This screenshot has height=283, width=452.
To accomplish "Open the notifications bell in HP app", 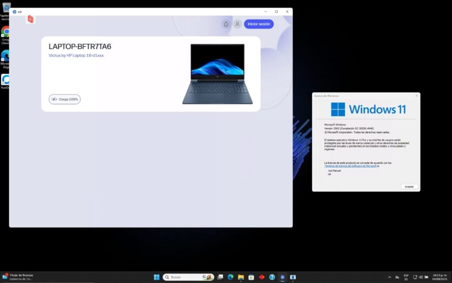I will click(226, 24).
